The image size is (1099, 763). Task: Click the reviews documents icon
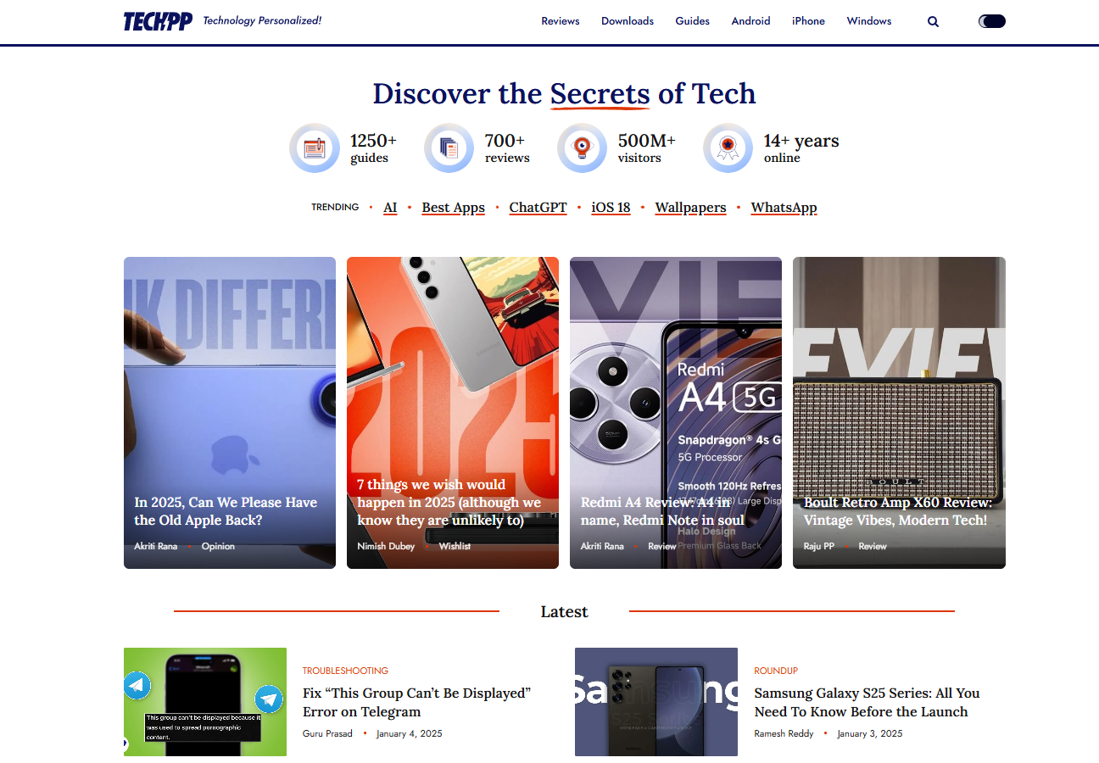[x=449, y=148]
